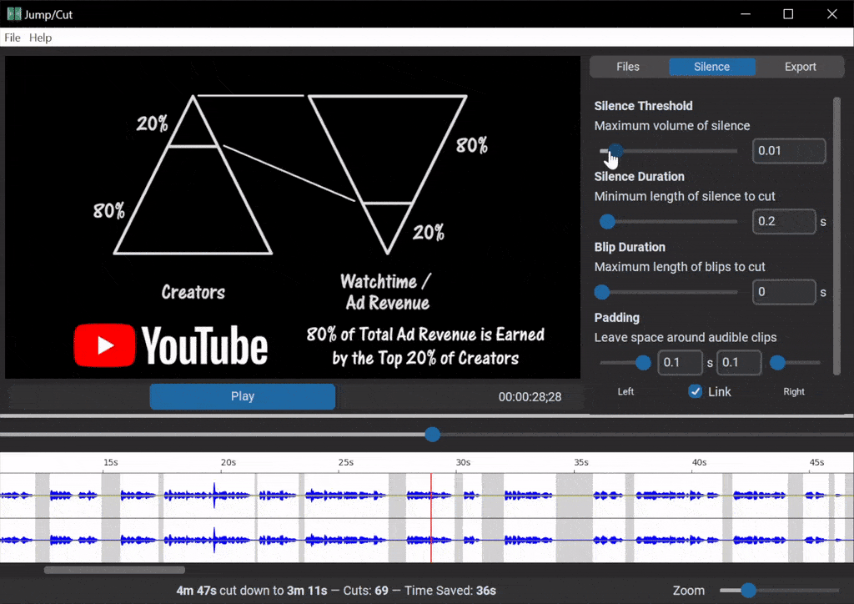Open the Help menu
Image resolution: width=854 pixels, height=604 pixels.
point(40,38)
